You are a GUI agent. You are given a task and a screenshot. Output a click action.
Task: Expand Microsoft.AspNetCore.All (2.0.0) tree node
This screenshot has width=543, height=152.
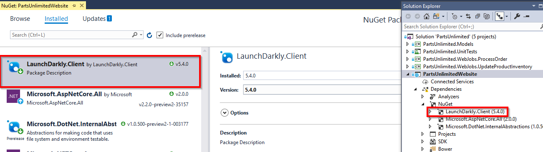[431, 119]
